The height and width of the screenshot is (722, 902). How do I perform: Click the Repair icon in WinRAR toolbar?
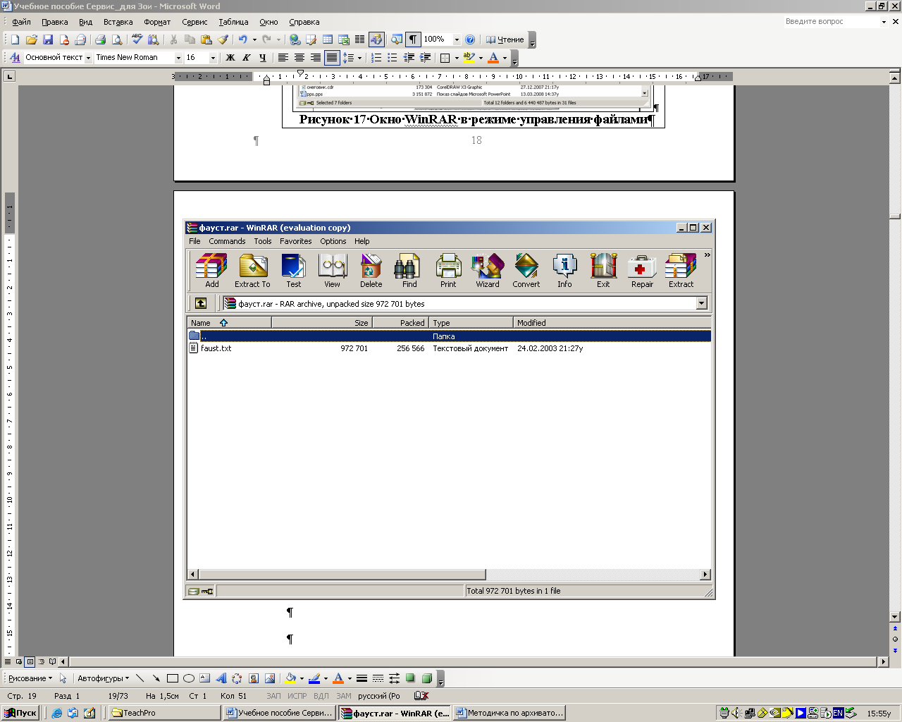(x=642, y=271)
